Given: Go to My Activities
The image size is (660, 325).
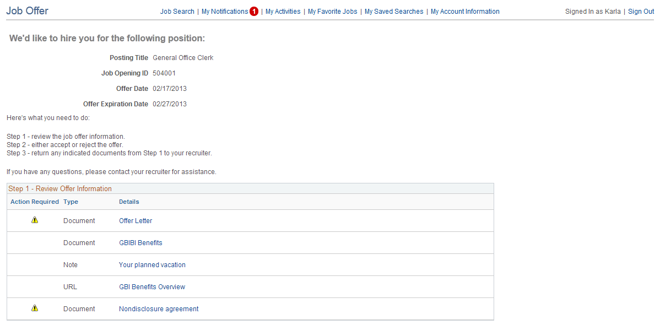Looking at the screenshot, I should tap(283, 11).
